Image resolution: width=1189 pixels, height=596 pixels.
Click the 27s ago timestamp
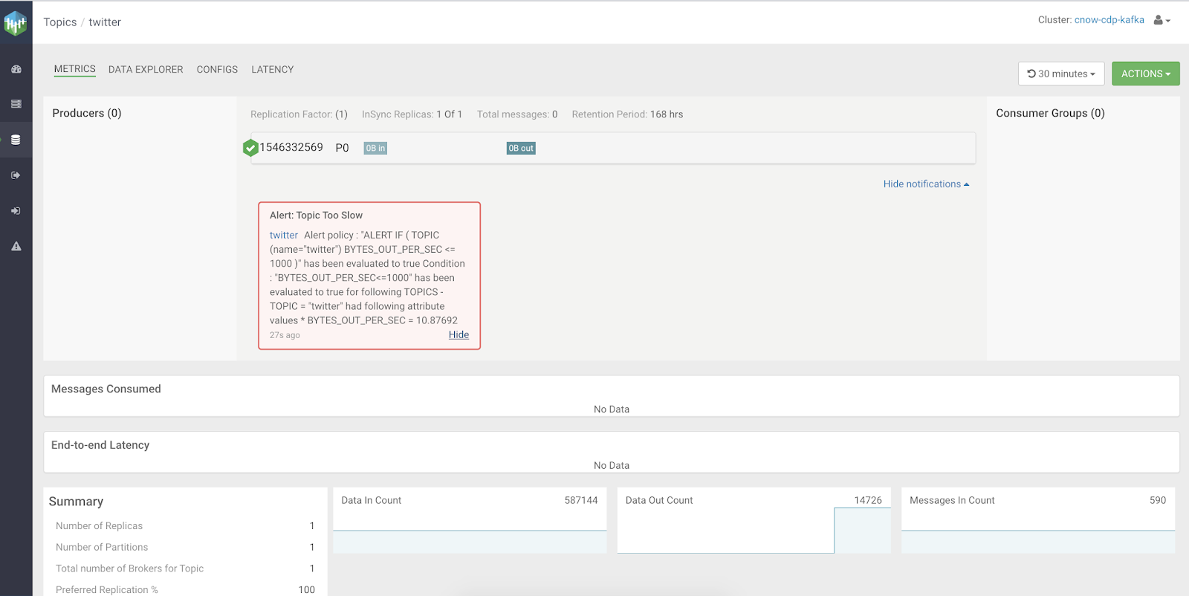click(285, 335)
